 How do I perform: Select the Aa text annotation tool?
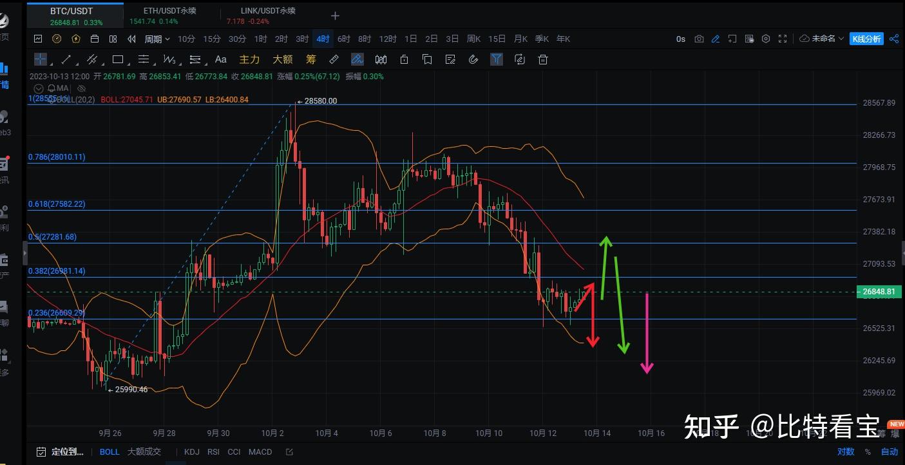[x=220, y=59]
